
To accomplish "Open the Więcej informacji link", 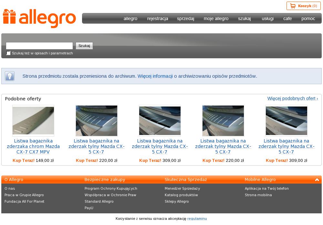I will pyautogui.click(x=155, y=76).
